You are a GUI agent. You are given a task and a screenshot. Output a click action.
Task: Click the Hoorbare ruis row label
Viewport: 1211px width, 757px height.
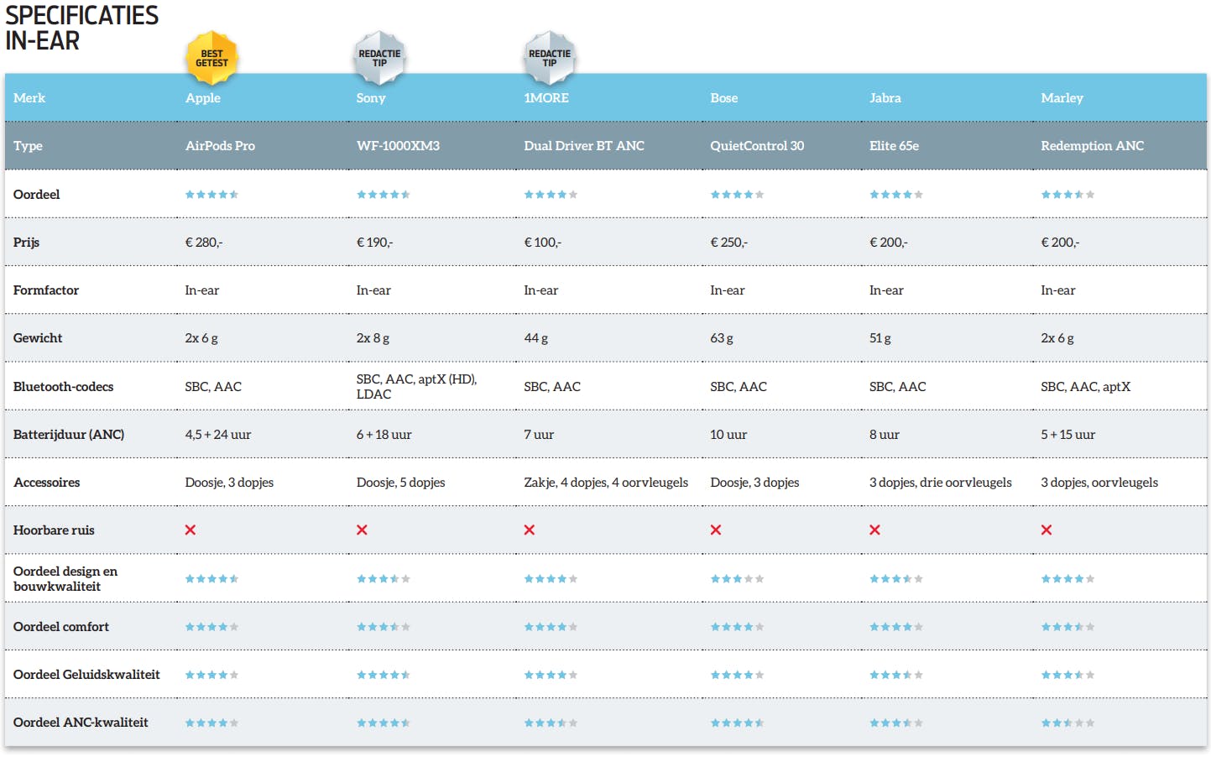pos(54,530)
